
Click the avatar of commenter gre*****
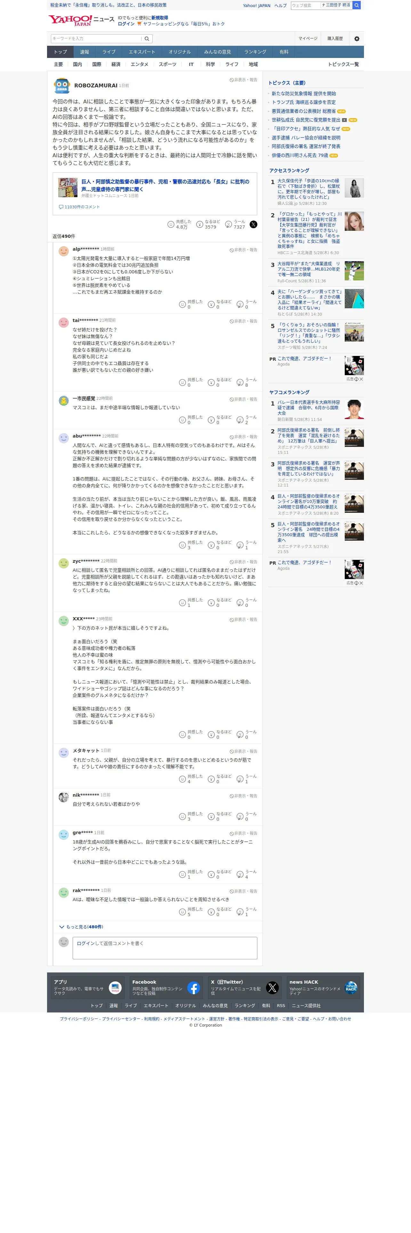pyautogui.click(x=64, y=835)
